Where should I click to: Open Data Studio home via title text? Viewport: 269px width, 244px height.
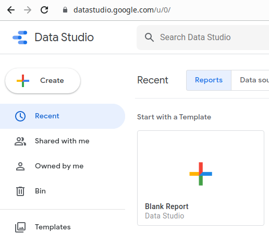pyautogui.click(x=64, y=37)
